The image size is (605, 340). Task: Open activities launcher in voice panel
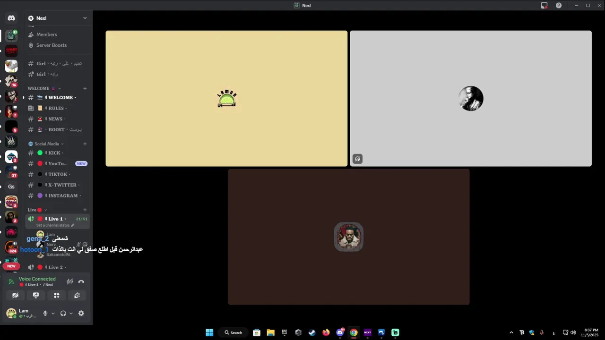click(57, 295)
